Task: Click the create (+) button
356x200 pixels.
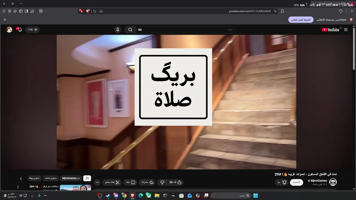Action: tap(33, 29)
